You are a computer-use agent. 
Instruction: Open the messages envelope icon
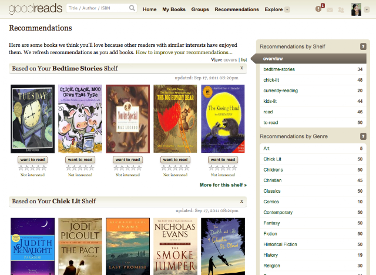[330, 9]
